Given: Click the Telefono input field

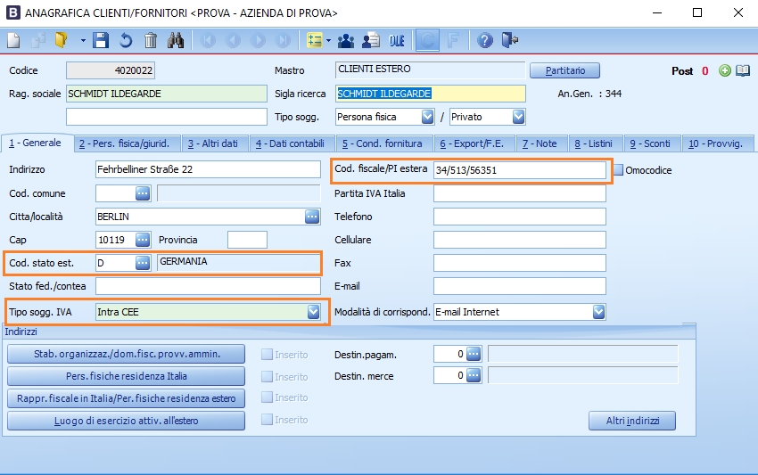Looking at the screenshot, I should (x=520, y=217).
